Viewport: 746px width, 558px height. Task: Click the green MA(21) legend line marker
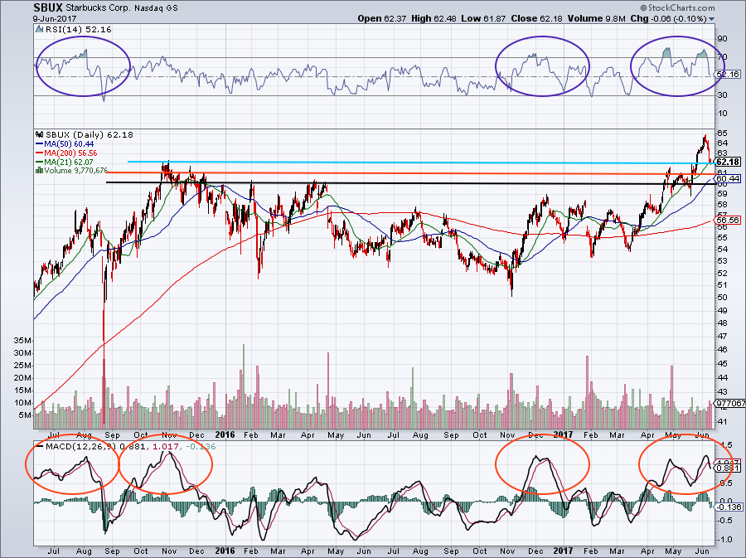[40, 163]
